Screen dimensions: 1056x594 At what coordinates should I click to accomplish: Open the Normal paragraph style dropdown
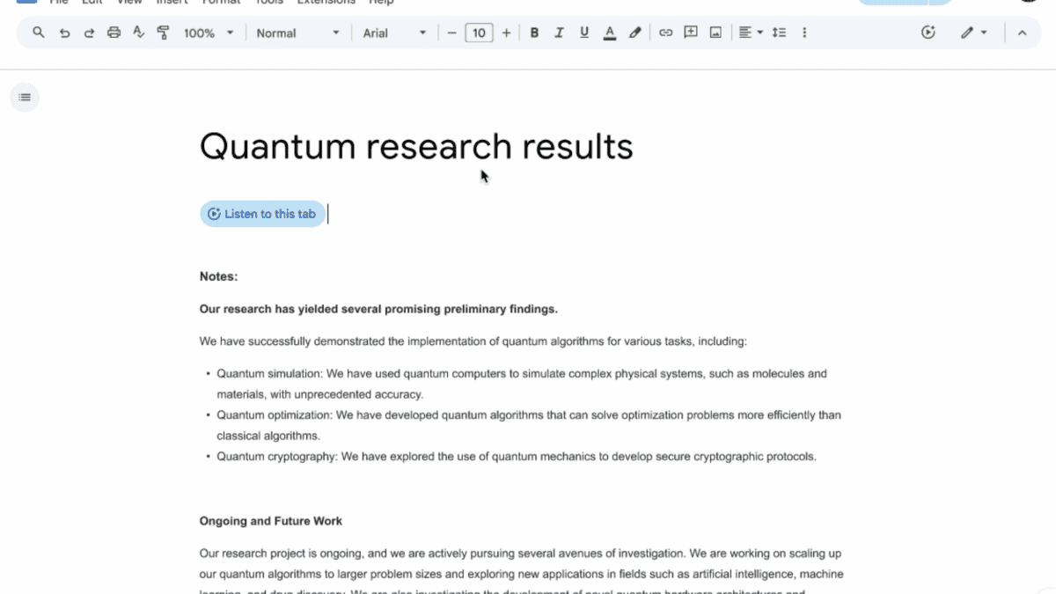pos(297,33)
